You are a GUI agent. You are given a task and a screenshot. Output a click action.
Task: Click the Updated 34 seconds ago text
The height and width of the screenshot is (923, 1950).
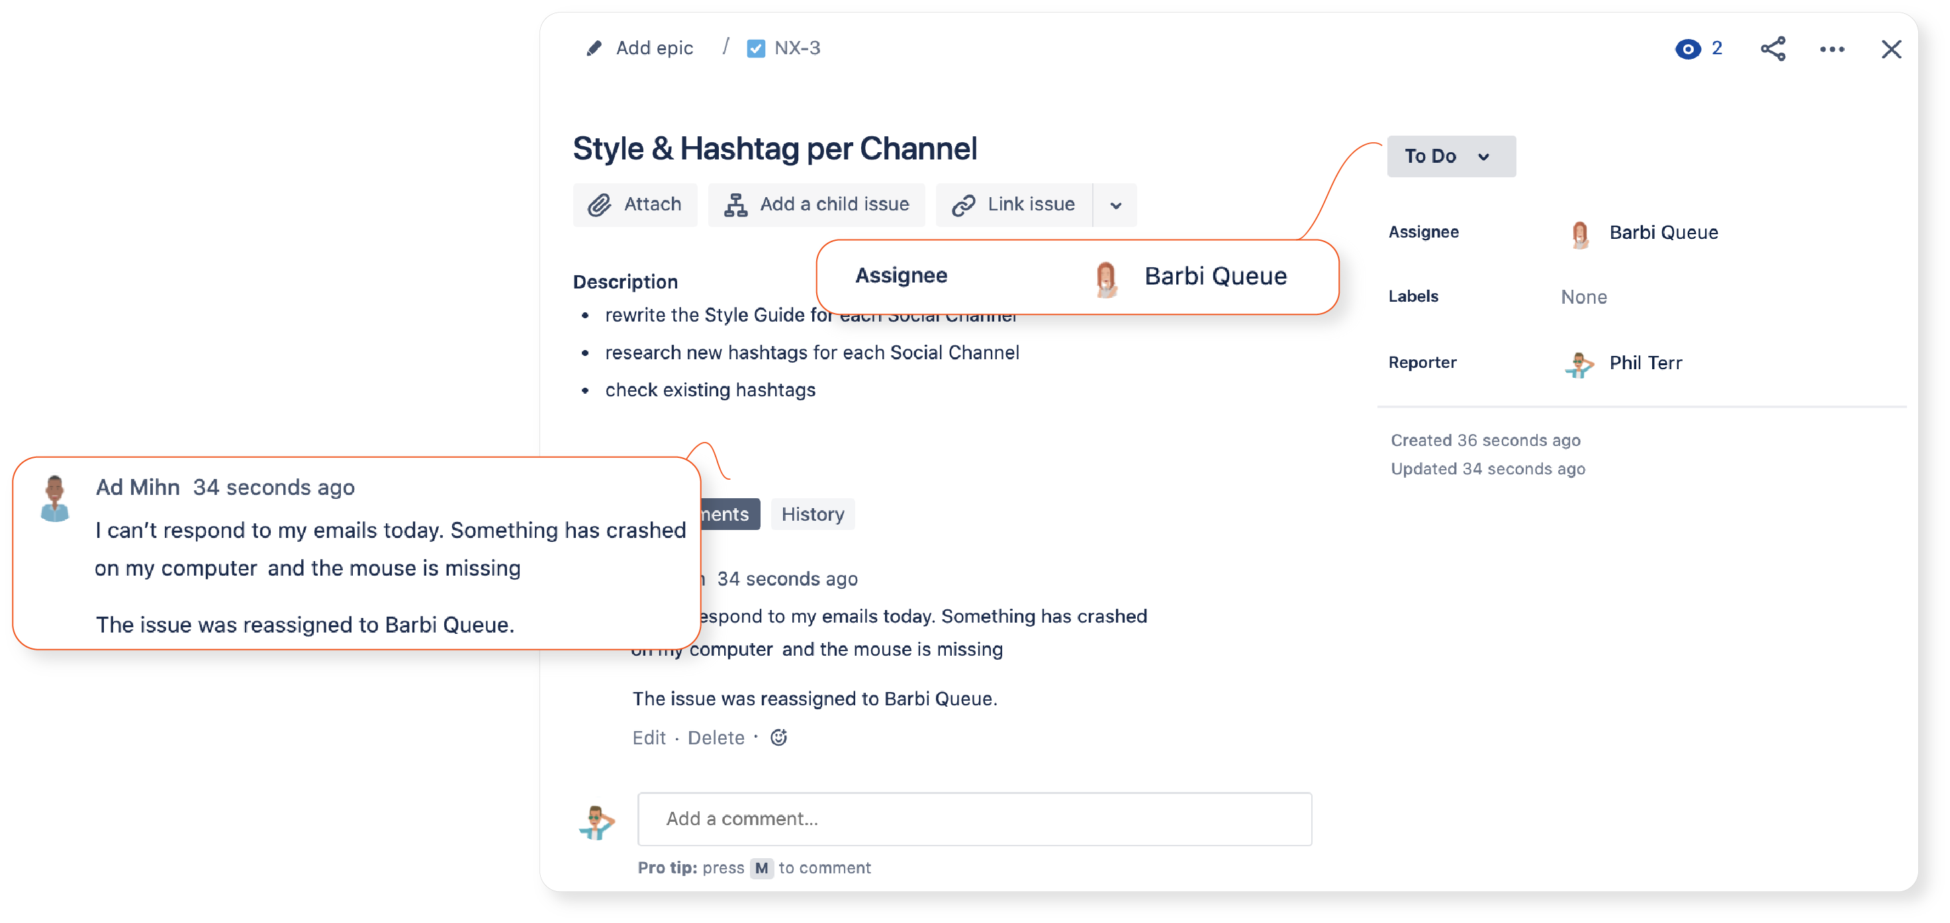[x=1487, y=469]
